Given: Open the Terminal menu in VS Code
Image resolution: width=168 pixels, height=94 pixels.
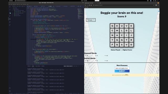Looking at the screenshot, I should coord(24,4).
